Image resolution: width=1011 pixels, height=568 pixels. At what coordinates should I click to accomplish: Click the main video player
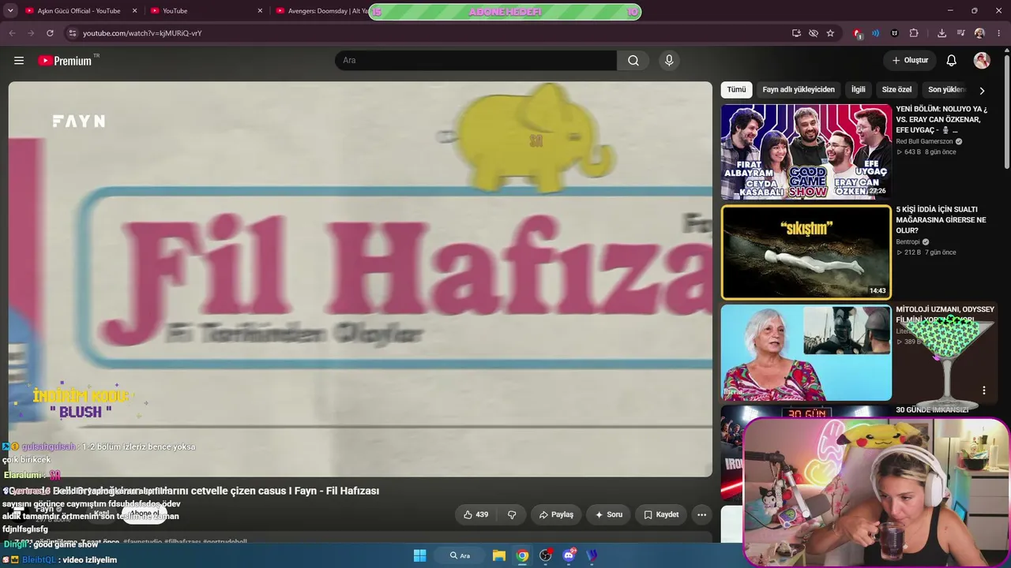(x=360, y=279)
